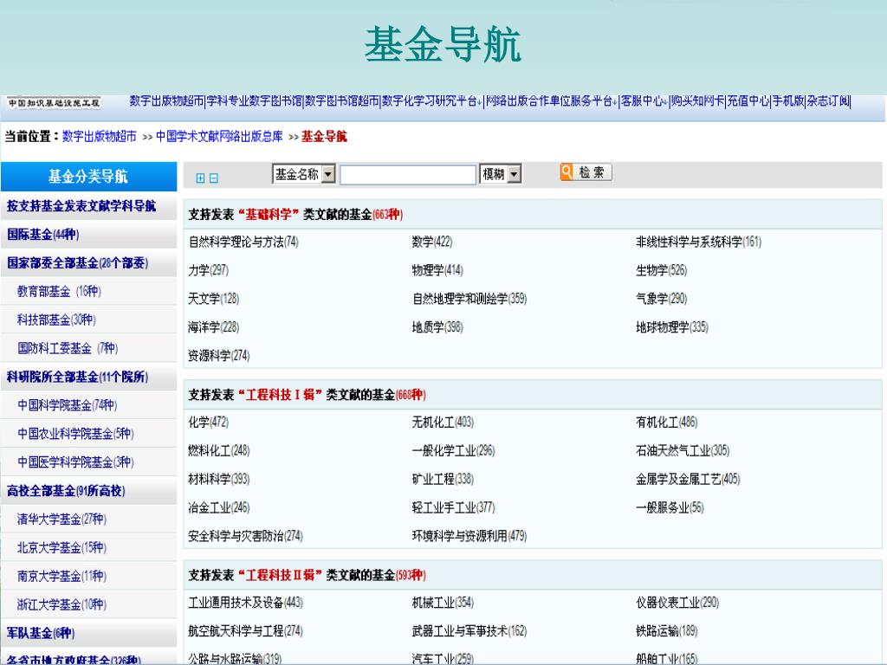Select 中国科学院基金(74种) in sidebar
887x665 pixels.
click(x=68, y=405)
